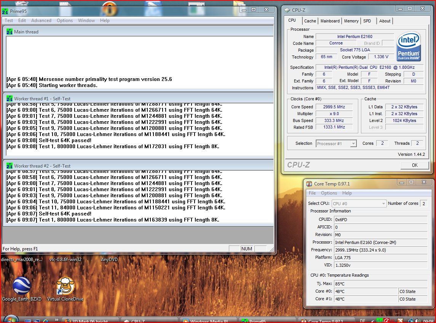Open the Virtual CloneDrive desktop shortcut

(65, 289)
